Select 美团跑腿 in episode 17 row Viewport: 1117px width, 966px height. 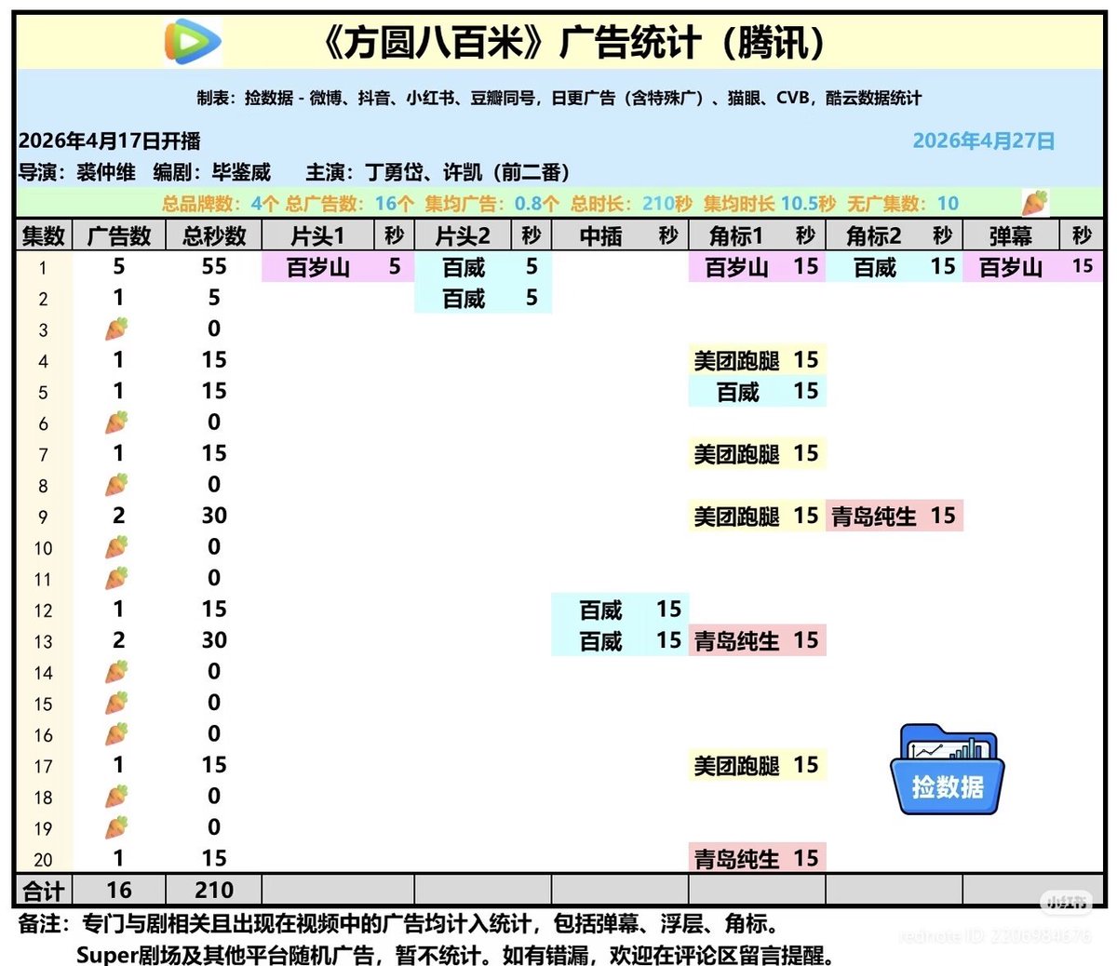[x=736, y=766]
